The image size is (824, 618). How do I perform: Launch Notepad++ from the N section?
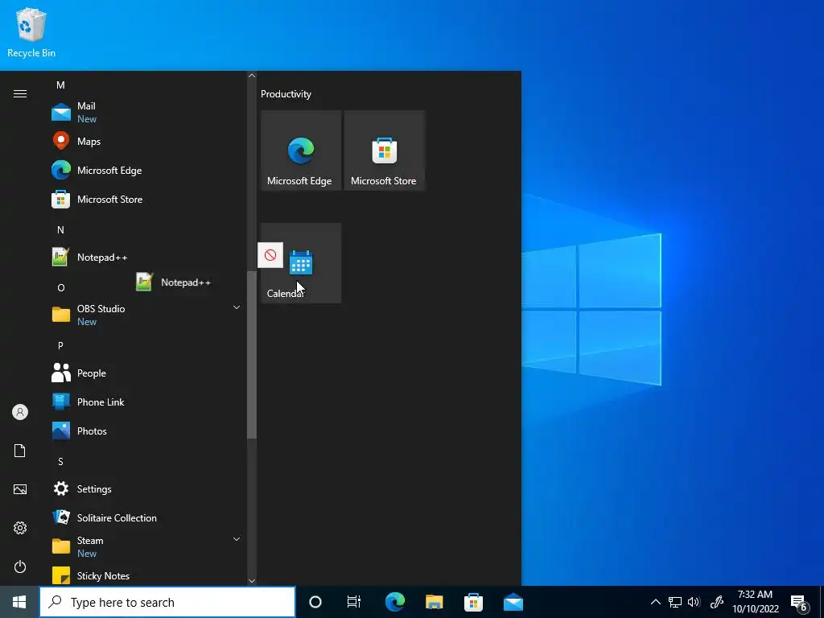coord(146,257)
